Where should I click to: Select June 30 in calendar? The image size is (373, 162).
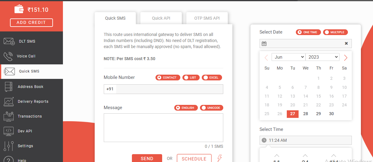332,114
